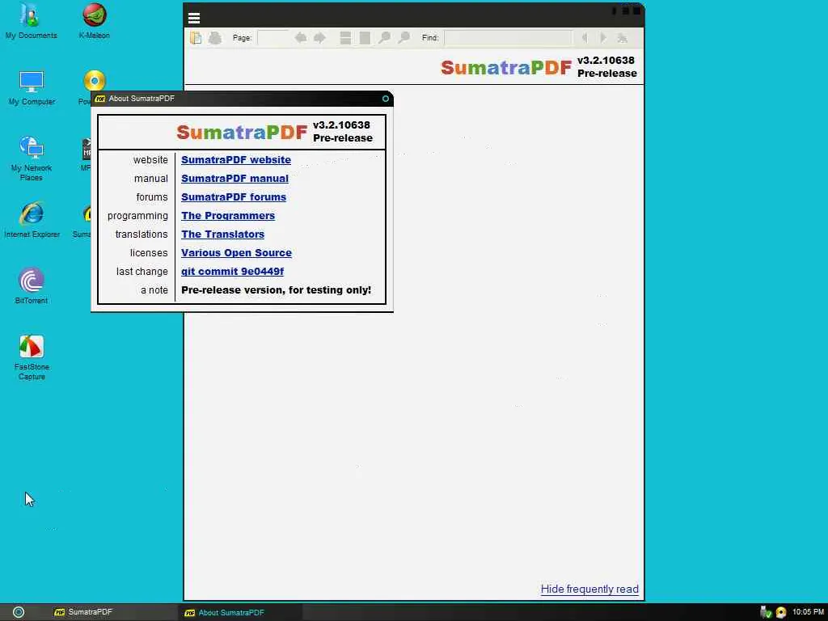Open Internet Explorer desktop icon

point(32,220)
